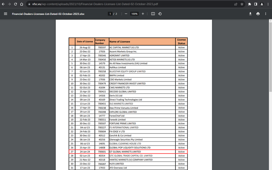
Task: Click the date '24-Jan-24' cell
Action: [85, 152]
